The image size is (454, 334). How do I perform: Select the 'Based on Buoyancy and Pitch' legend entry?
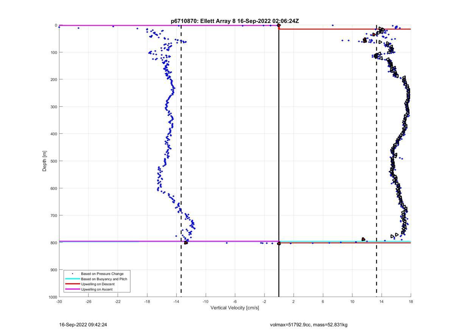(104, 279)
